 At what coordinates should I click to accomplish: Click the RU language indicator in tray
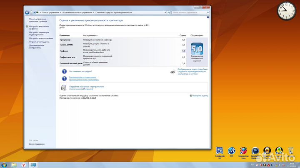pos(252,165)
